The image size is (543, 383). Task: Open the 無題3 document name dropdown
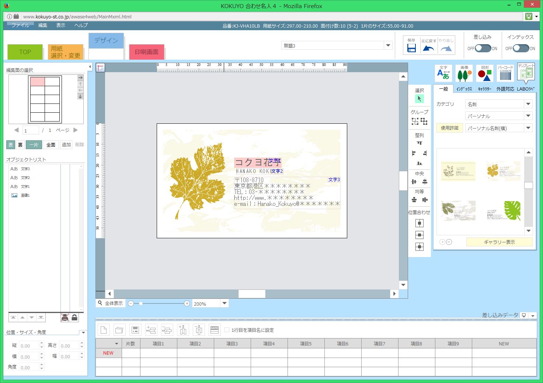[x=388, y=45]
